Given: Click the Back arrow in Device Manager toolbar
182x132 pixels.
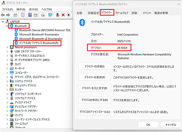Looking at the screenshot, I should coord(3,15).
